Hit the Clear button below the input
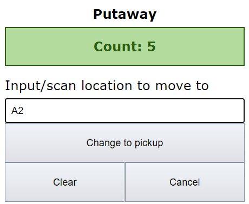This screenshot has height=204, width=249. (x=65, y=182)
